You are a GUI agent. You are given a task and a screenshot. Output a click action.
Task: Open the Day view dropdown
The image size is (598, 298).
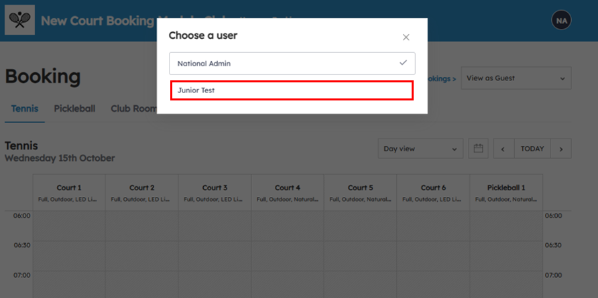click(420, 149)
